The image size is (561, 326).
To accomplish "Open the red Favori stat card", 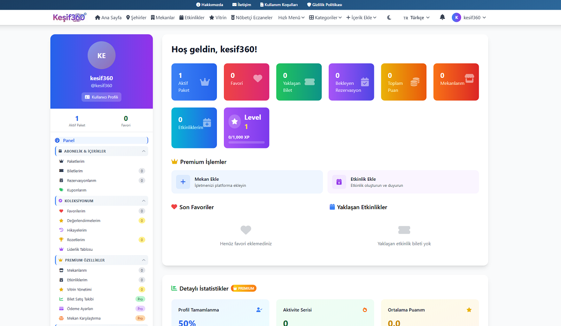I will [x=246, y=82].
